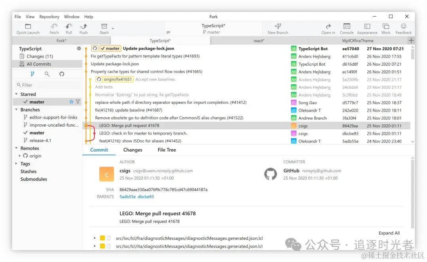Click csigs author avatar in details

[x=106, y=174]
